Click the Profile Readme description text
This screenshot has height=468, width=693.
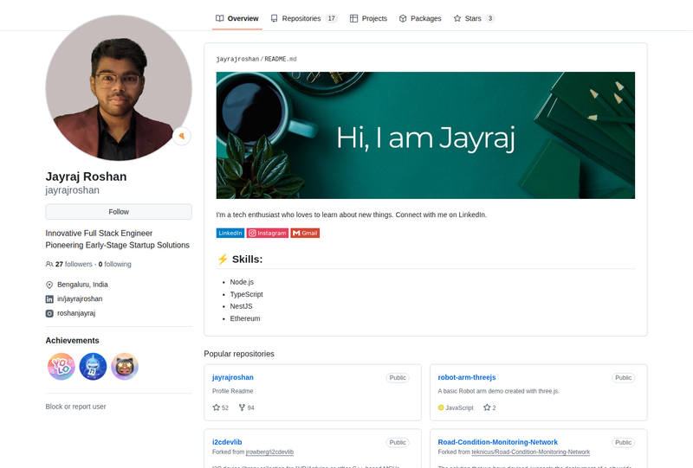[x=232, y=391]
